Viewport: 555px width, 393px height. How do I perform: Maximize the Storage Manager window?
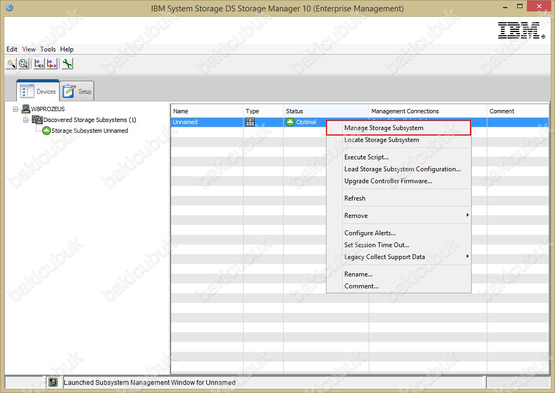(x=520, y=7)
